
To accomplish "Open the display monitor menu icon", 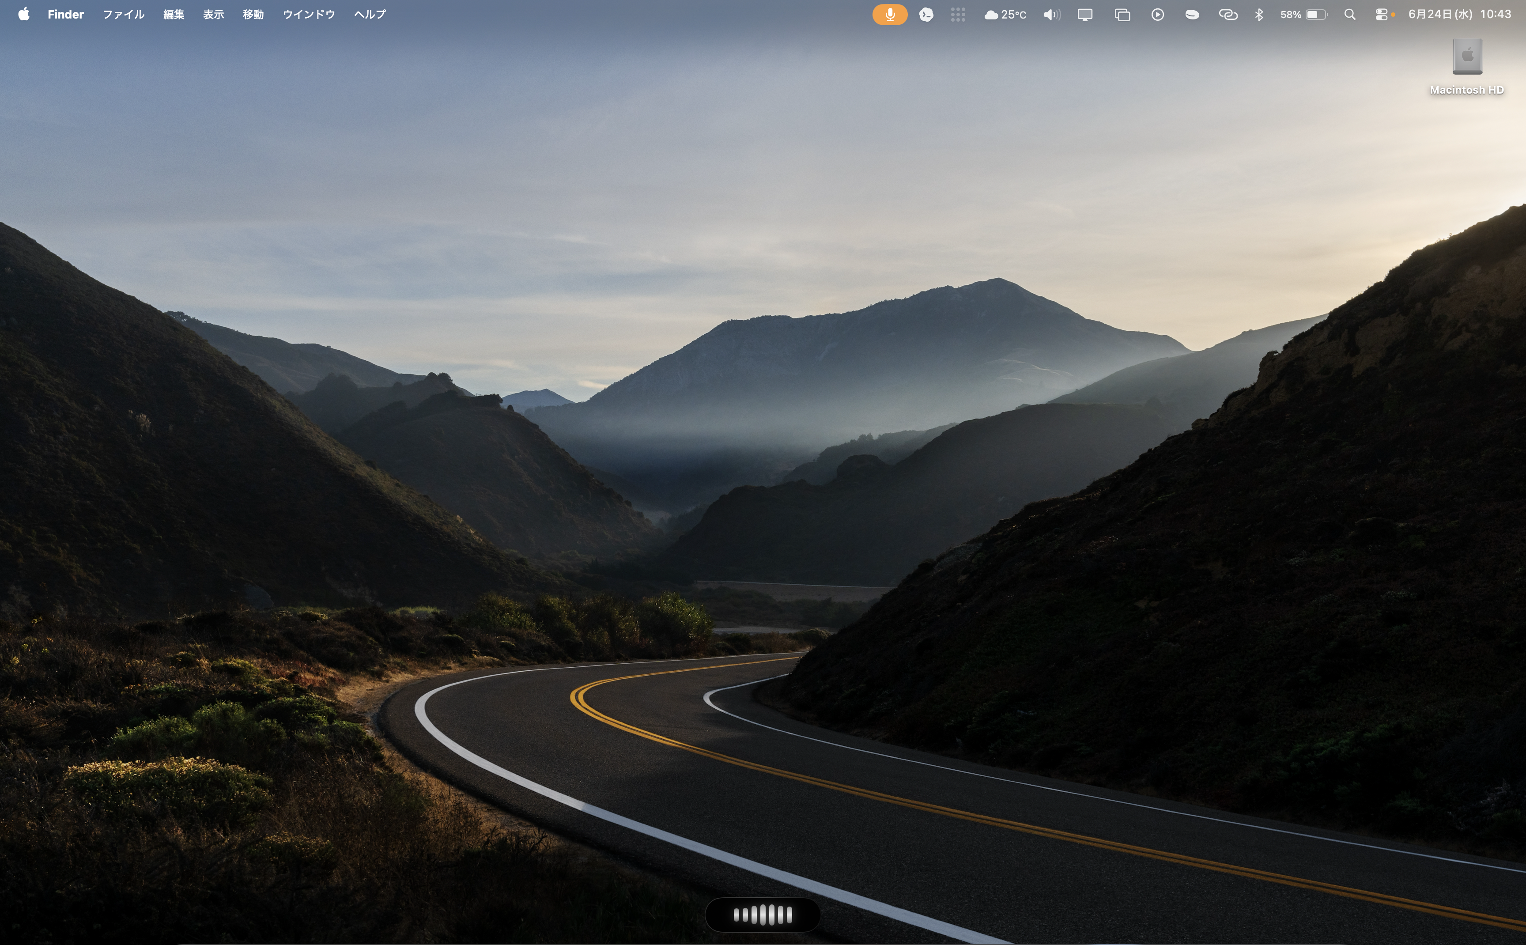I will pos(1085,15).
